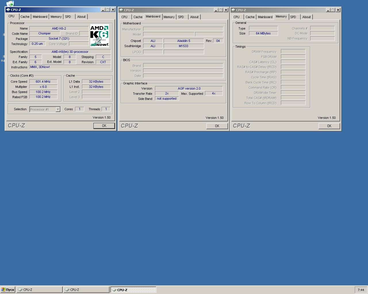Viewport: 368px width, 294px height.
Task: Click the x 6.0 multiplier value
Action: [43, 87]
